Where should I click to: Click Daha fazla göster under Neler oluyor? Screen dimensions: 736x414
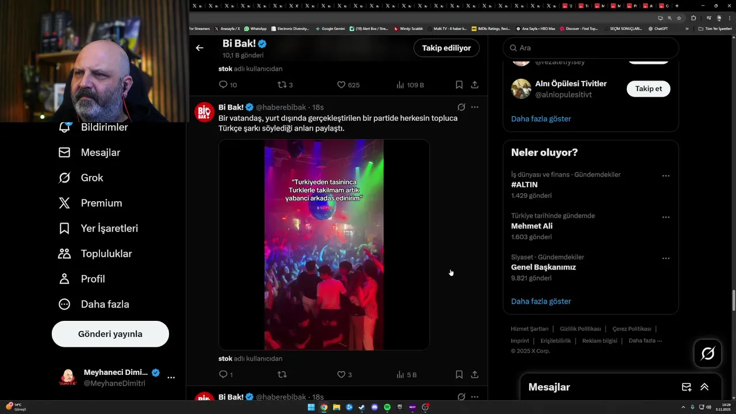click(x=541, y=301)
